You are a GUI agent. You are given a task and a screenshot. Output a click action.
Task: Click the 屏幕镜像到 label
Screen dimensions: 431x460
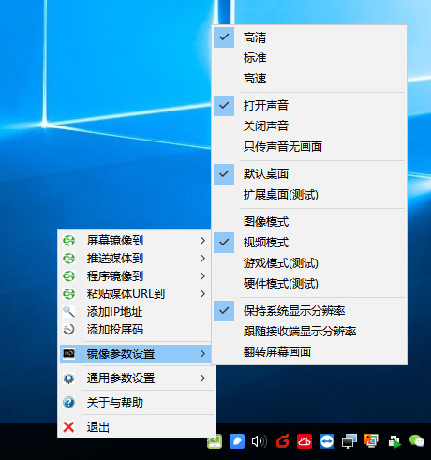click(x=115, y=240)
